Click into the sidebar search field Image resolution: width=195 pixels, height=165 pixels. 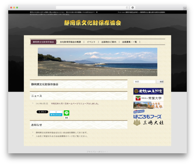coord(145,82)
